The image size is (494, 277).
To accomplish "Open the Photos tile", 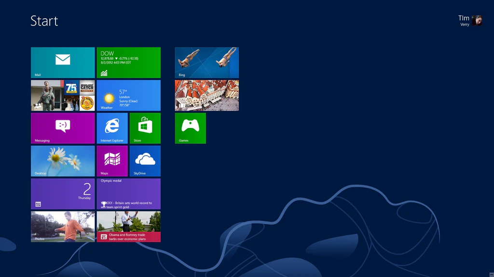I will (x=63, y=226).
